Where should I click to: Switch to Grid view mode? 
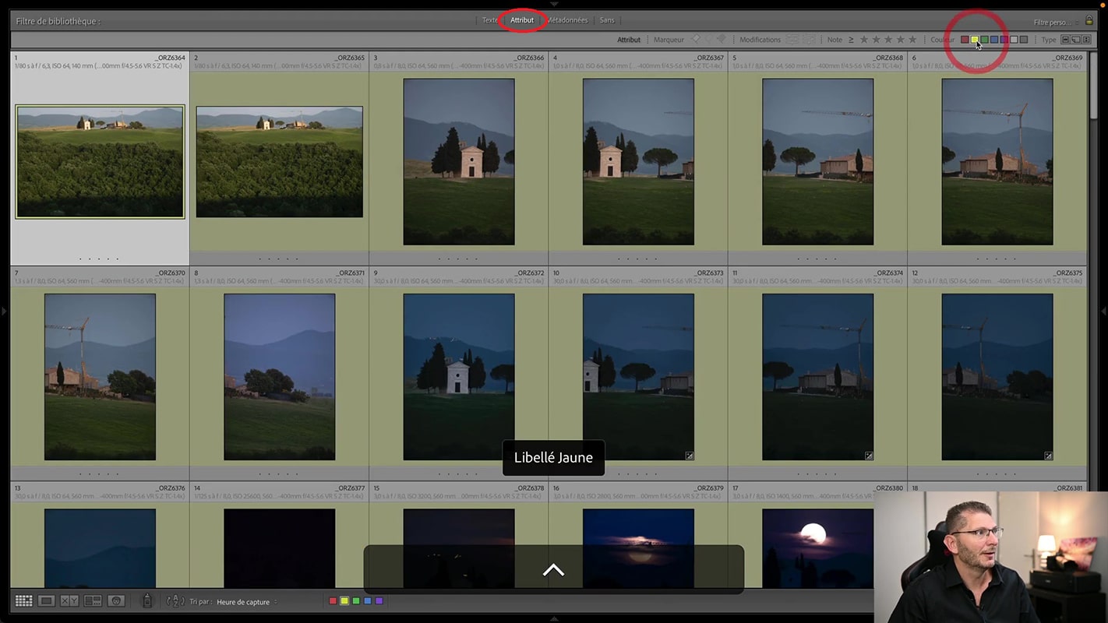tap(24, 600)
